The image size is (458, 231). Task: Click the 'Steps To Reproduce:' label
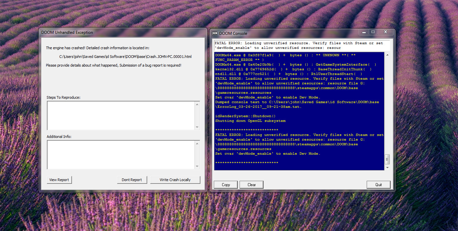pos(64,97)
